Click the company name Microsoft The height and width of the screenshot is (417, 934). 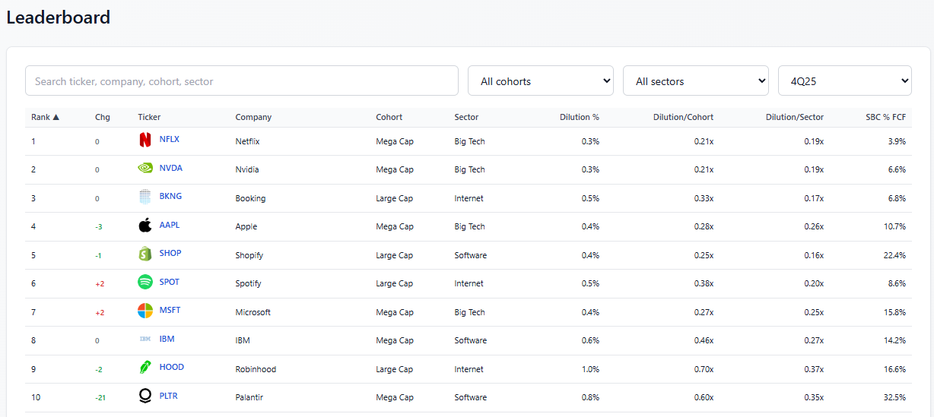coord(253,312)
